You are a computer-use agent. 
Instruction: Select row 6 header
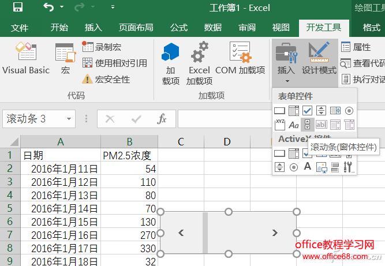tap(10, 222)
